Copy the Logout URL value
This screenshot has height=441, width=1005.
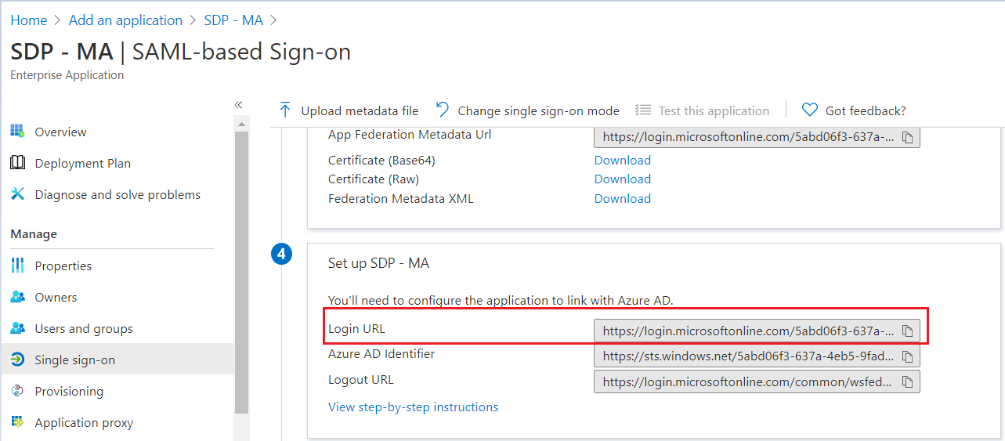[x=907, y=382]
